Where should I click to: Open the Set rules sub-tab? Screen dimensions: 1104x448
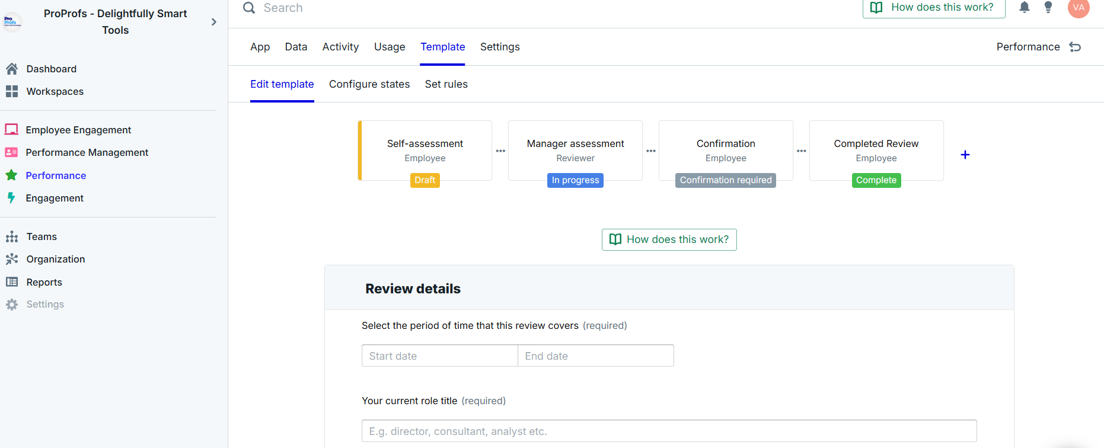446,84
